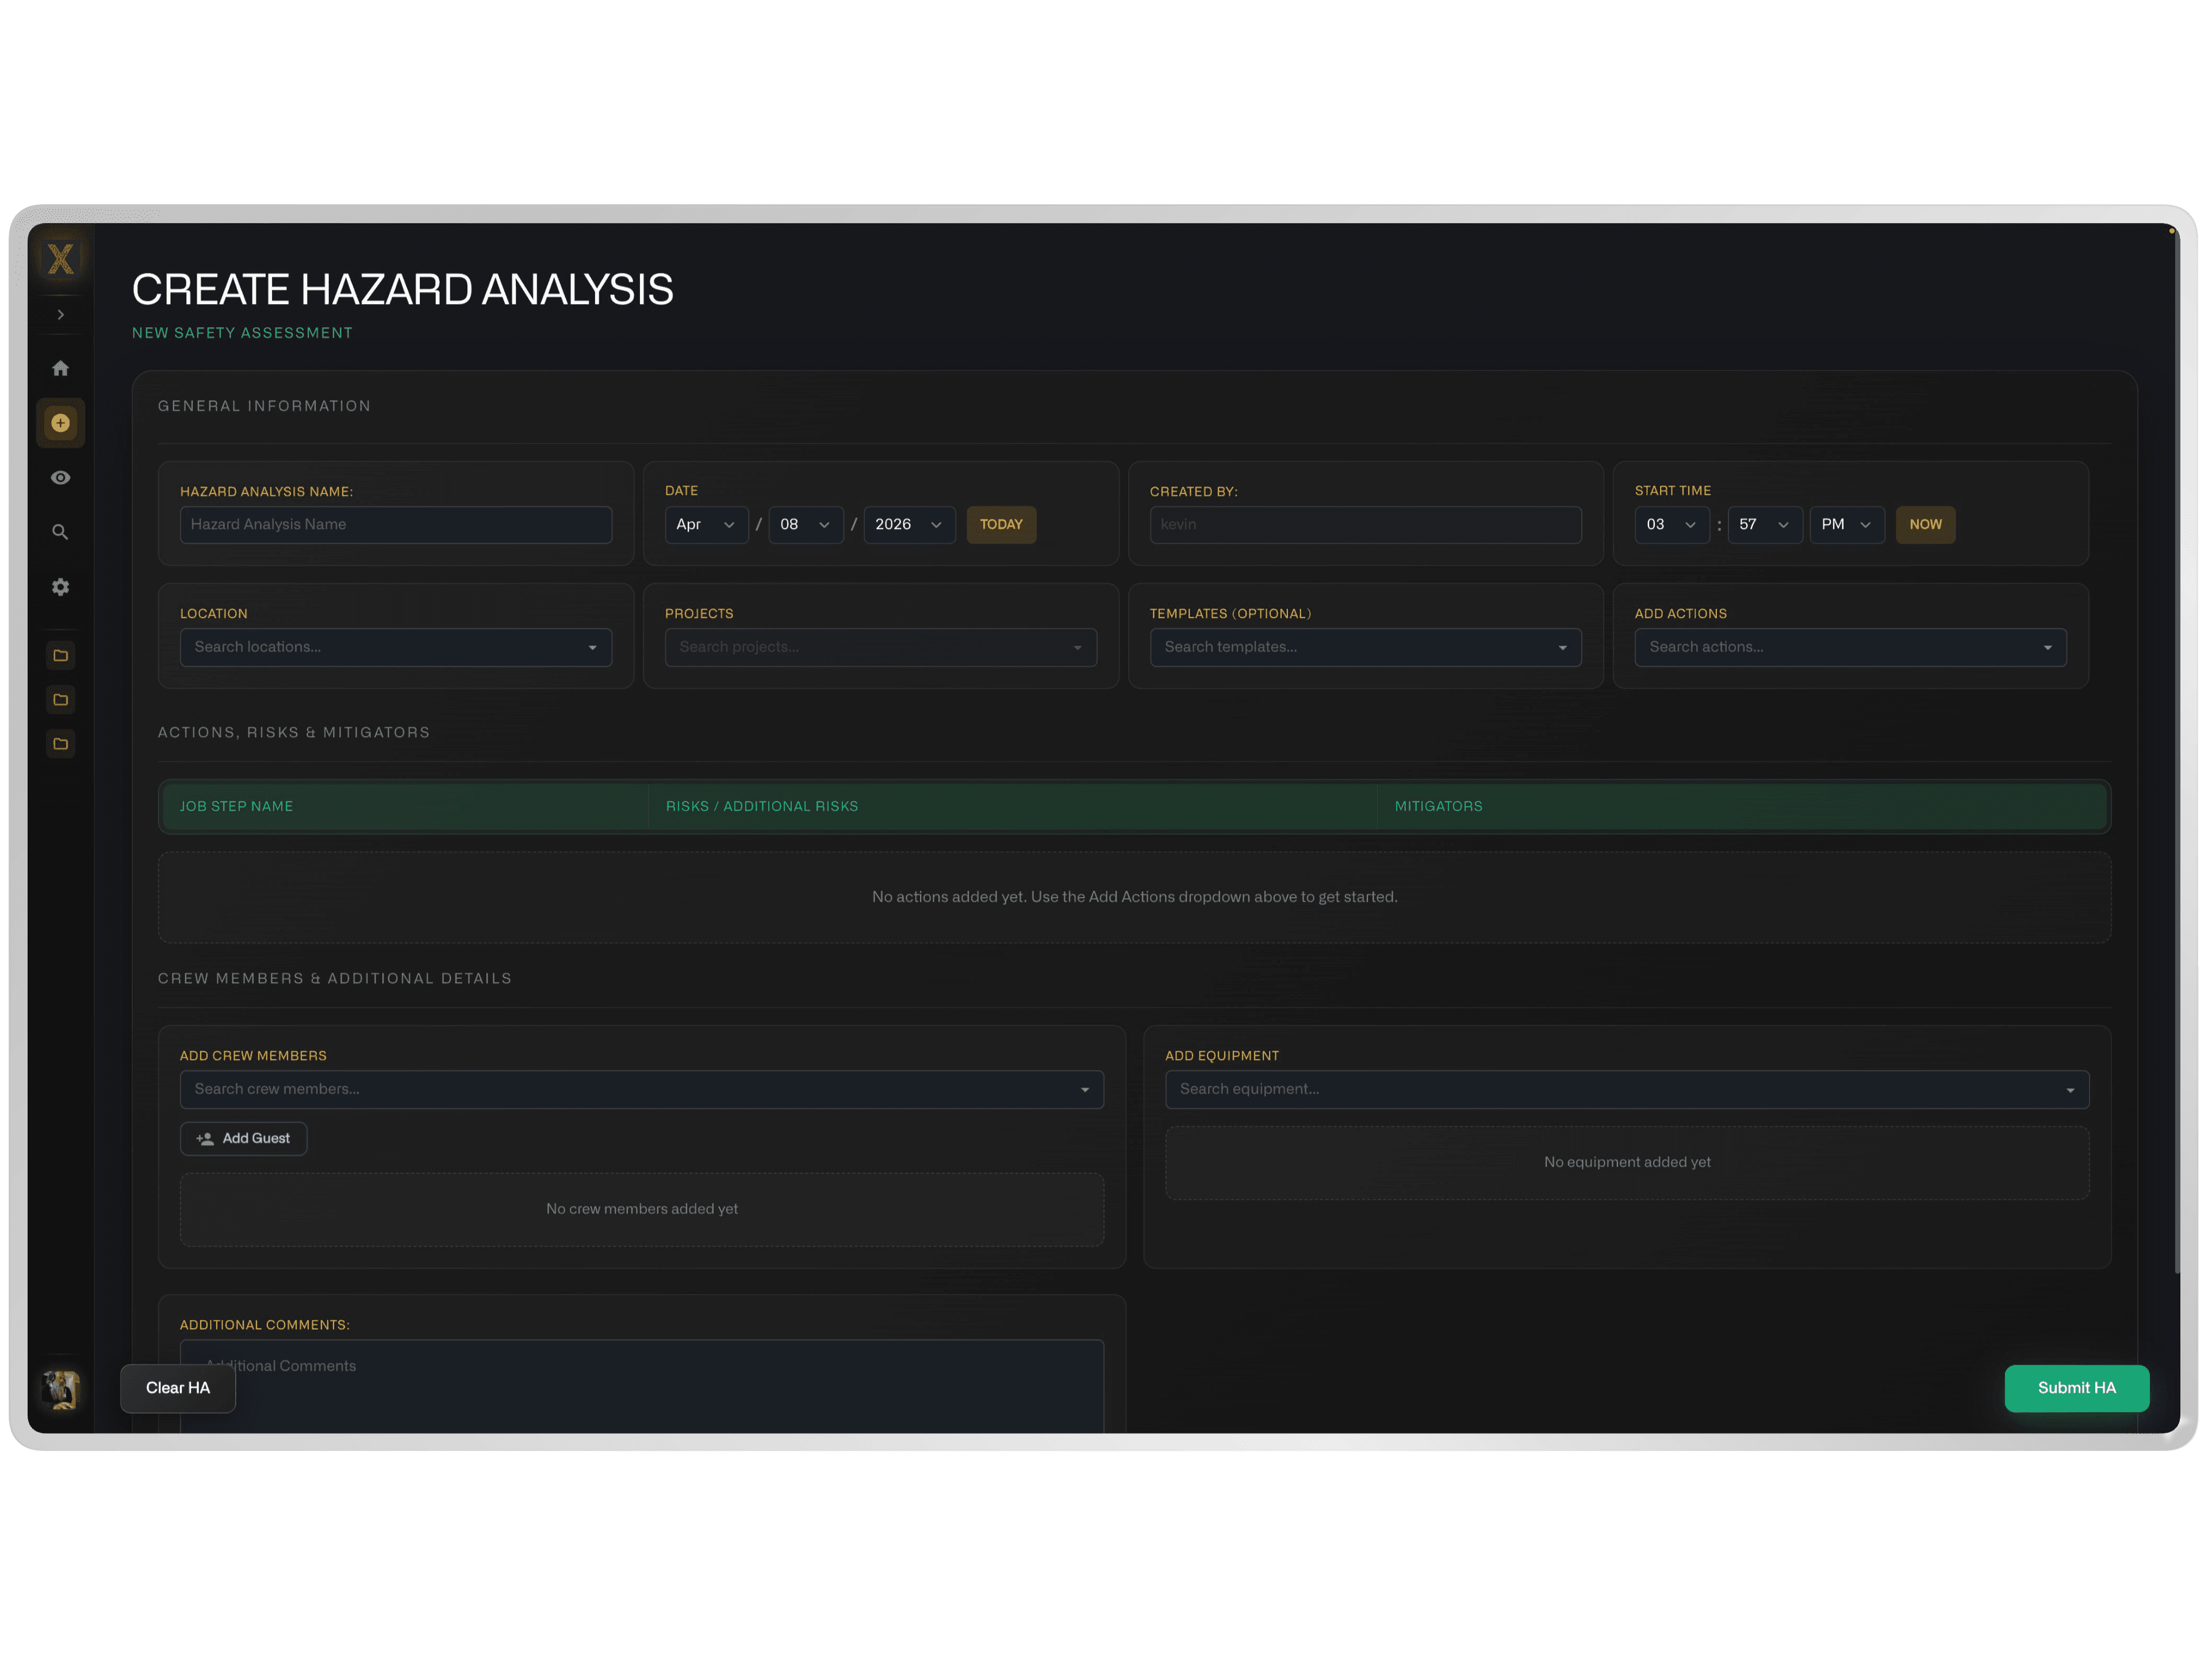
Task: Click the MITIGATORS column header
Action: tap(1439, 807)
